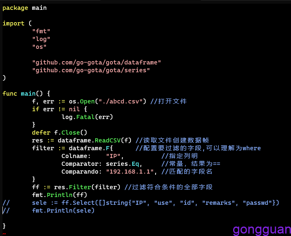Click the dataframe.ReadCSV(f) call
Viewport: 291px width, 236px height.
94,140
